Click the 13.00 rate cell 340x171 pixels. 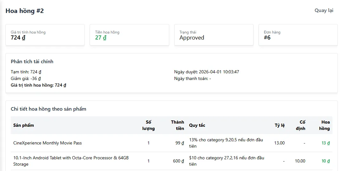279,143
